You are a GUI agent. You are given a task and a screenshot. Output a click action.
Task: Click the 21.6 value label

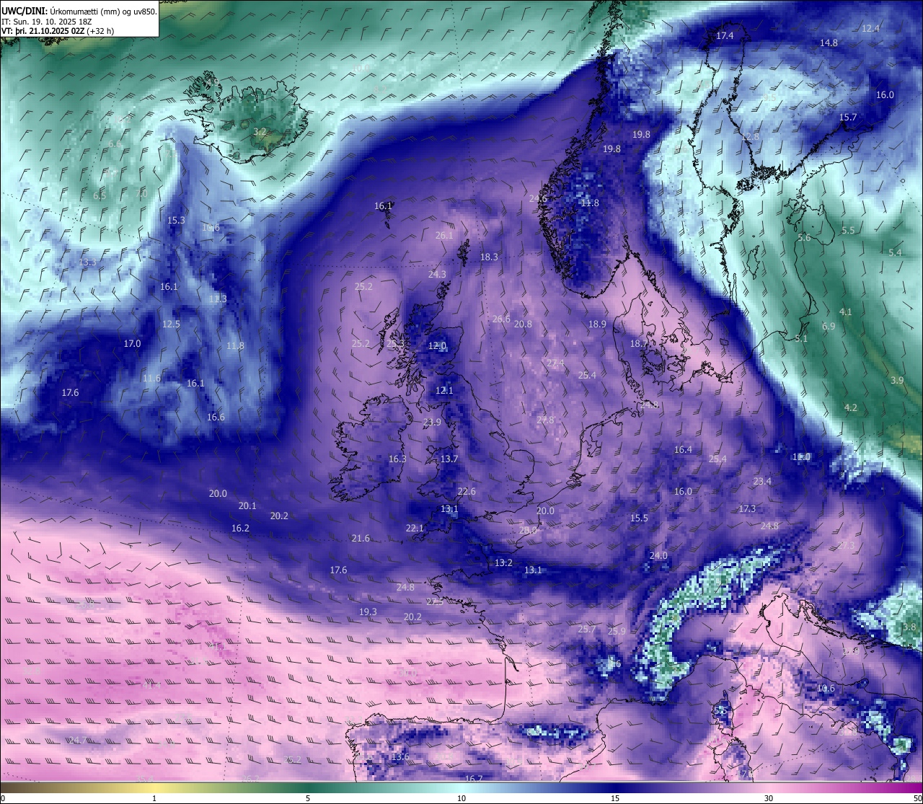(361, 539)
